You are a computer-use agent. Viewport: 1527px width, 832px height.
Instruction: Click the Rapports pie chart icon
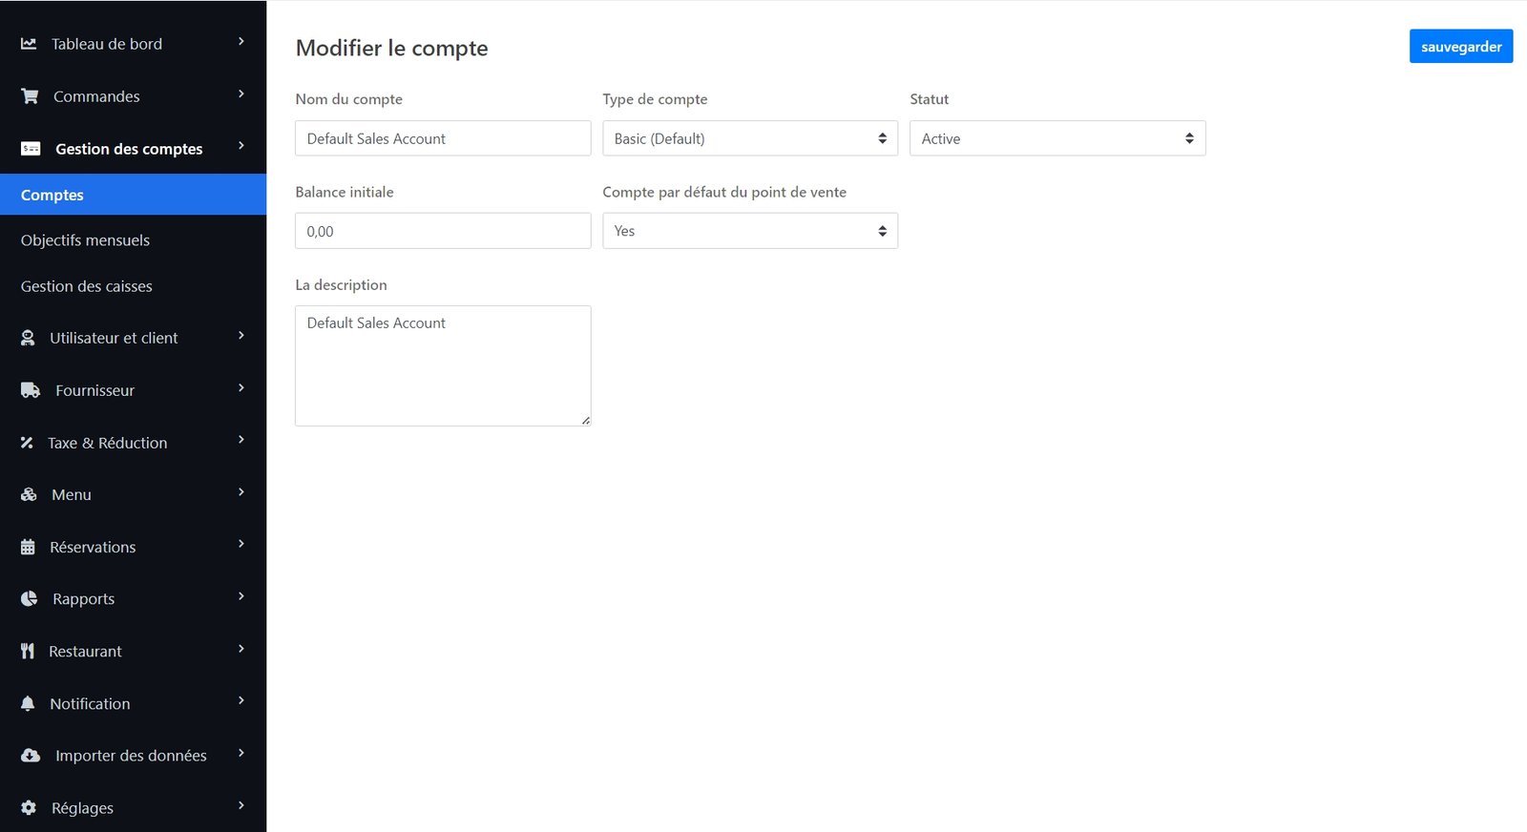pyautogui.click(x=30, y=599)
